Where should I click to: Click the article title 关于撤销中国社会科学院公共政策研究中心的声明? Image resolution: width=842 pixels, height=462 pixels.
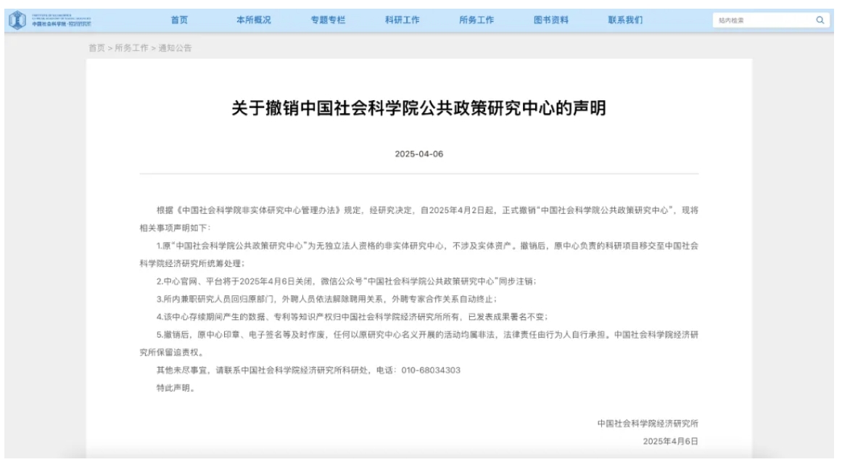click(419, 108)
